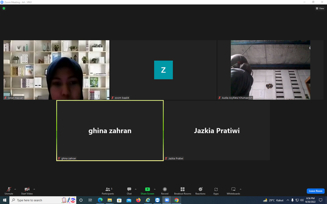Open video options arrow beside Start Video

[x=34, y=189]
